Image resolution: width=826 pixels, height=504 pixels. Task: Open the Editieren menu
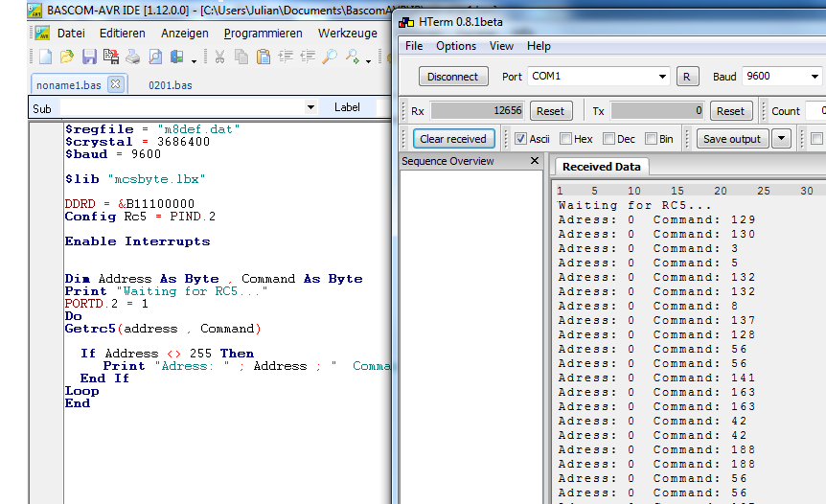pos(123,34)
